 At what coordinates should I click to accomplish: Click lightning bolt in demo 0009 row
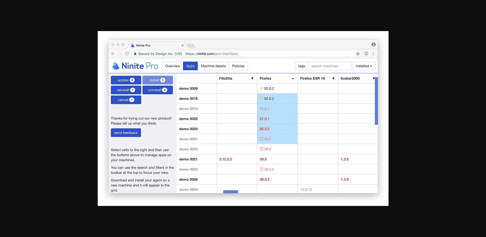[x=261, y=88]
